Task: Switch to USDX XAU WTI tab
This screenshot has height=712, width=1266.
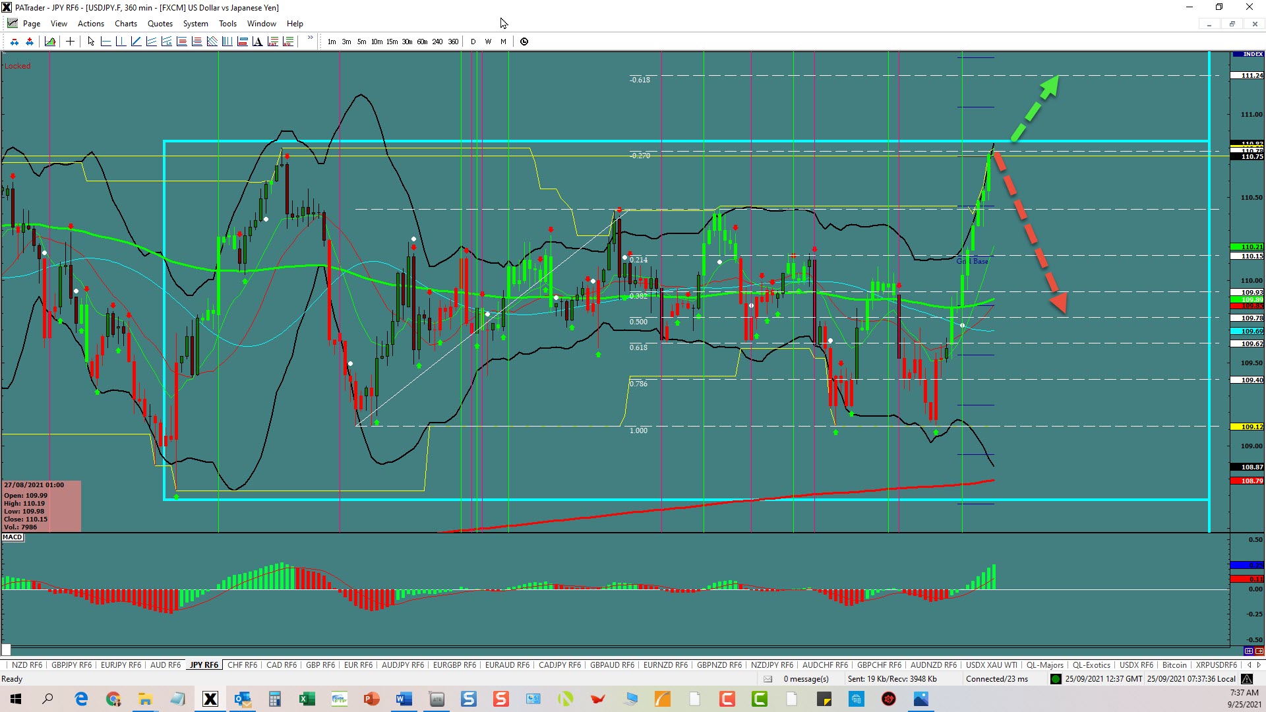Action: (992, 665)
